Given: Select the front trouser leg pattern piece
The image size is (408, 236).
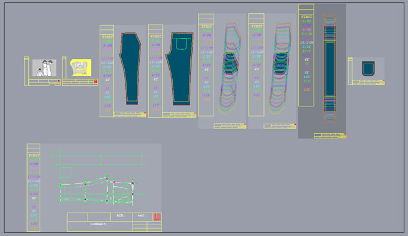Looking at the screenshot, I should (131, 68).
